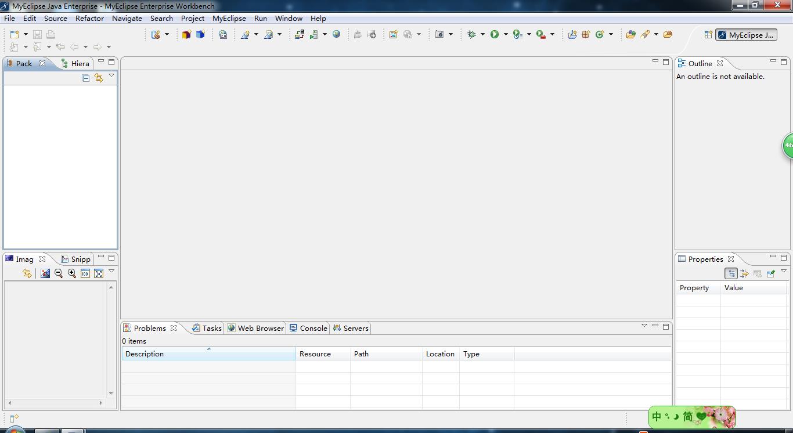
Task: Open the Debug dropdown arrow
Action: click(482, 35)
